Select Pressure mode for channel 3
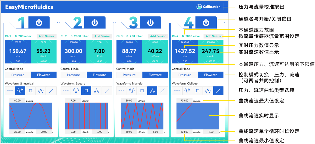 pos(129,75)
